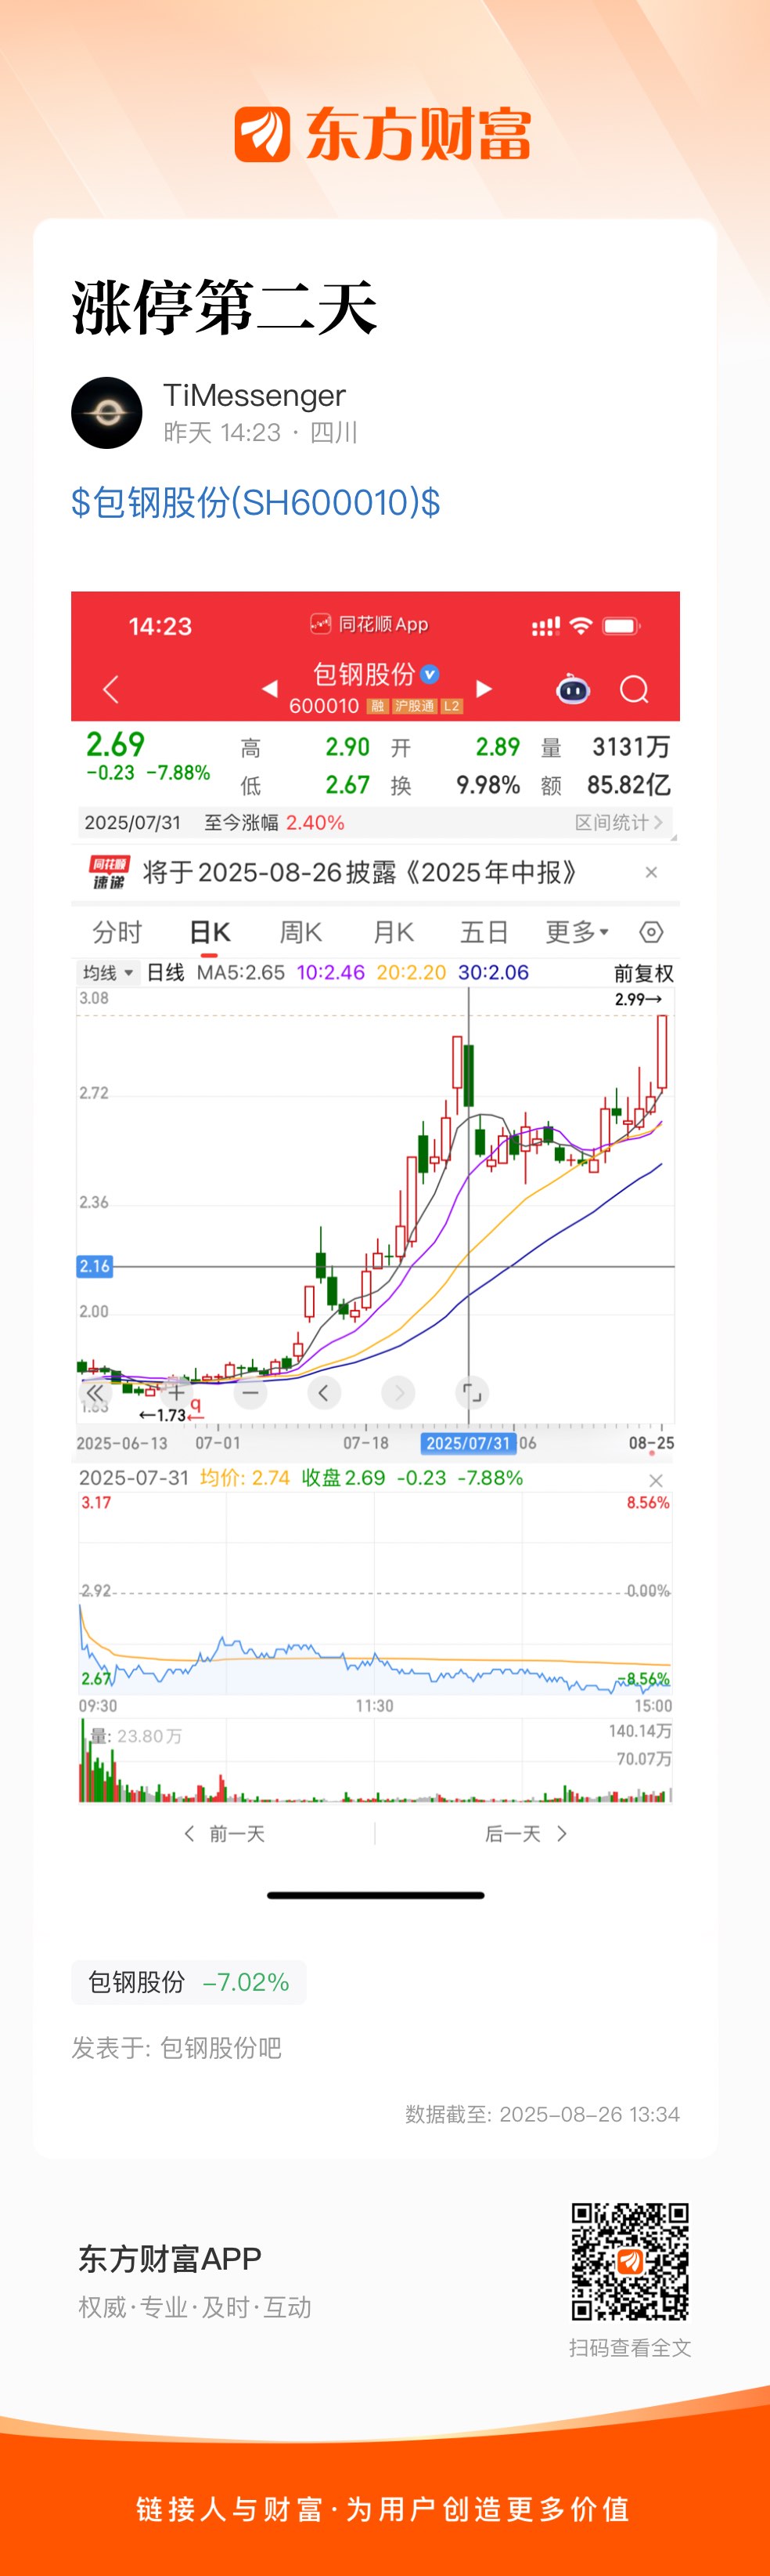Dismiss the 2025年中报 notice
770x2576 pixels.
[x=651, y=872]
